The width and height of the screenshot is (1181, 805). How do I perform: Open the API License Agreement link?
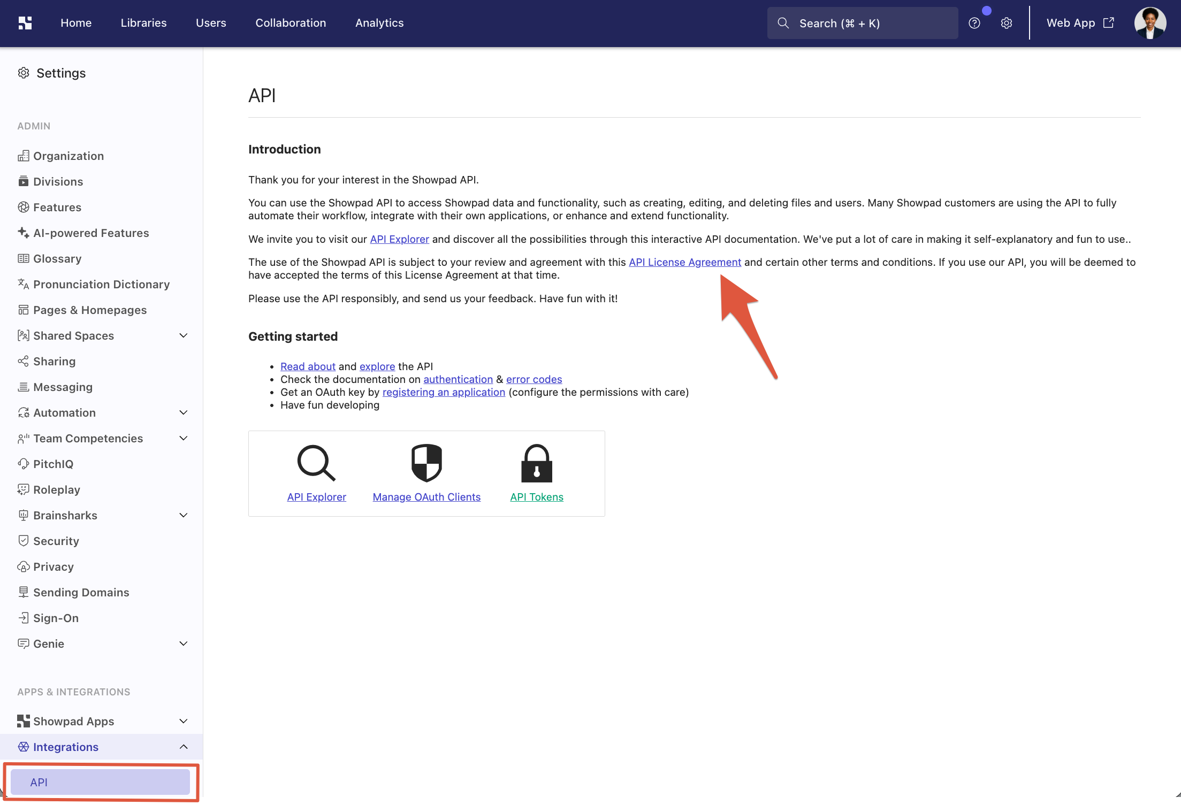(x=685, y=262)
